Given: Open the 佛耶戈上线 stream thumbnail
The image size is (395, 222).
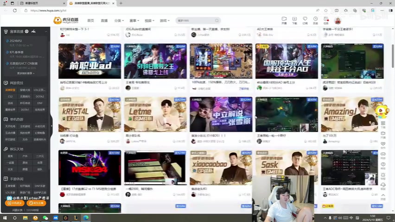Looking at the screenshot, I should point(155,61).
